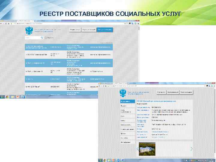Select the seventh sidebar item in detail window

127,129
